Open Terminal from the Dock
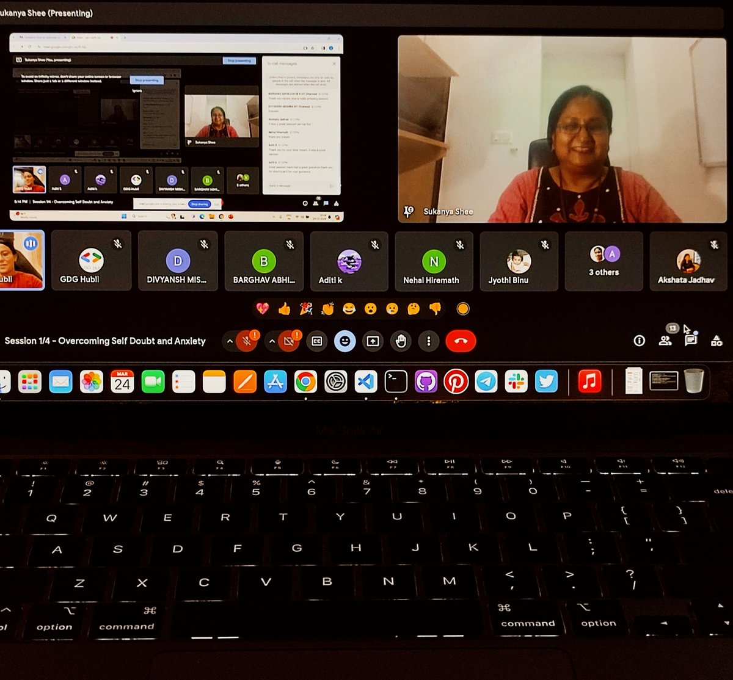This screenshot has height=680, width=733. [x=396, y=382]
